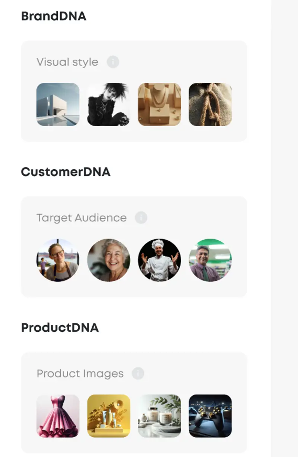Click the BrandDNA section heading

[54, 16]
